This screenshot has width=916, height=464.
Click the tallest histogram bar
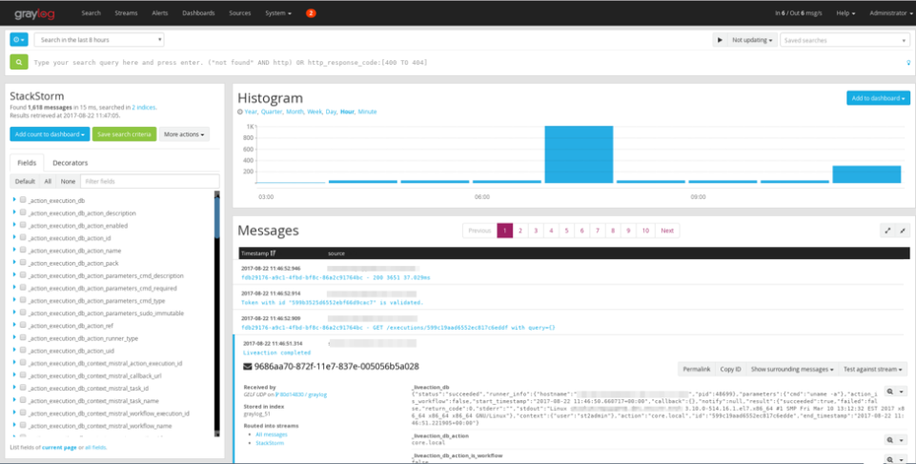pyautogui.click(x=579, y=154)
